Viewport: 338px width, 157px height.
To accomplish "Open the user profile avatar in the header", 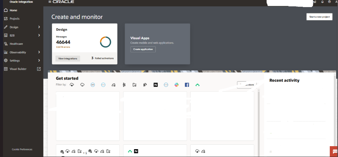I will tap(337, 2).
